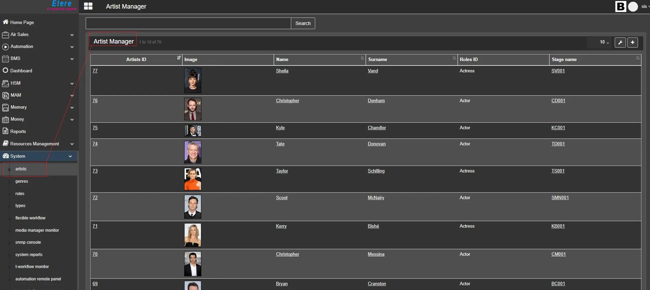Expand the Automation menu chevron
Screen dimensions: 650x290
[x=72, y=47]
